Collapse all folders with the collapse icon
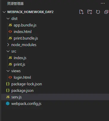The height and width of the screenshot is (121, 109). tap(106, 12)
